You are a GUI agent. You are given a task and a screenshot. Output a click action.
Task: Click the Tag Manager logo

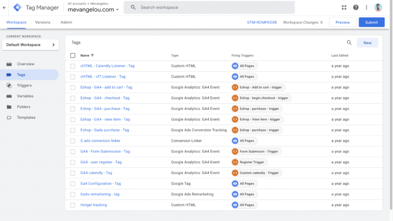tap(17, 7)
